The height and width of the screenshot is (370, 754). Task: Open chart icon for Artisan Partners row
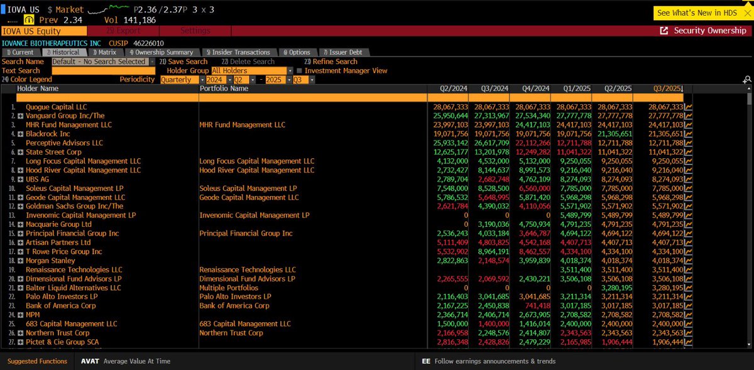(688, 242)
